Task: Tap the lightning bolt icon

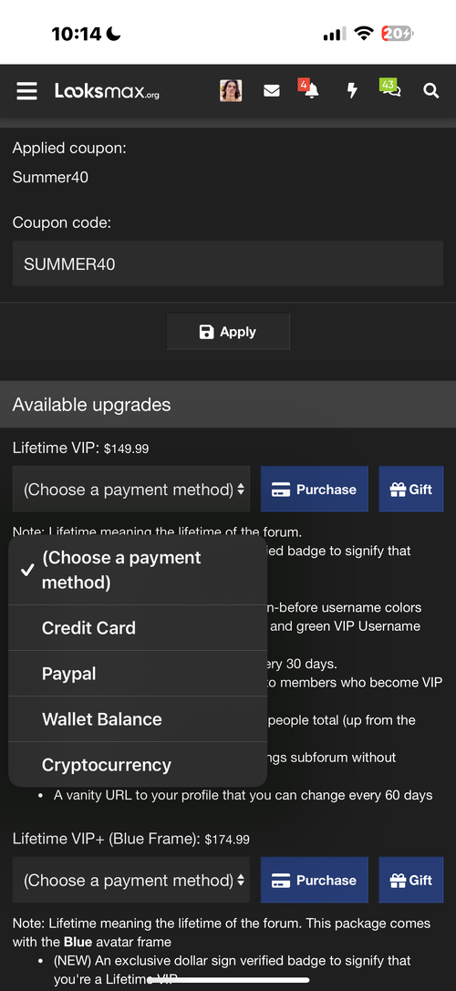Action: (352, 91)
